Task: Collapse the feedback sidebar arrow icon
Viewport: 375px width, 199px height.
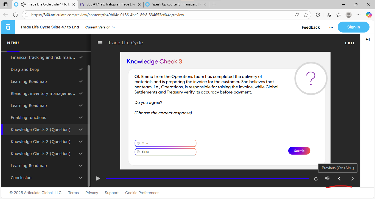Action: (x=368, y=40)
